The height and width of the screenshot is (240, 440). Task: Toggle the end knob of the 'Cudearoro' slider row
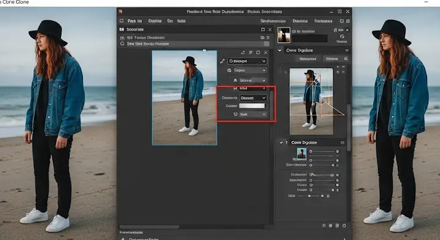[337, 175]
